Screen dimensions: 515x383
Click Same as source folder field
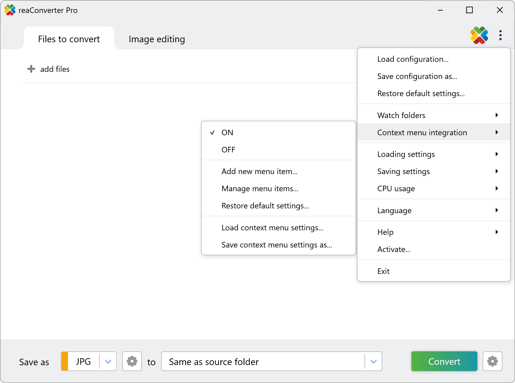pyautogui.click(x=263, y=361)
